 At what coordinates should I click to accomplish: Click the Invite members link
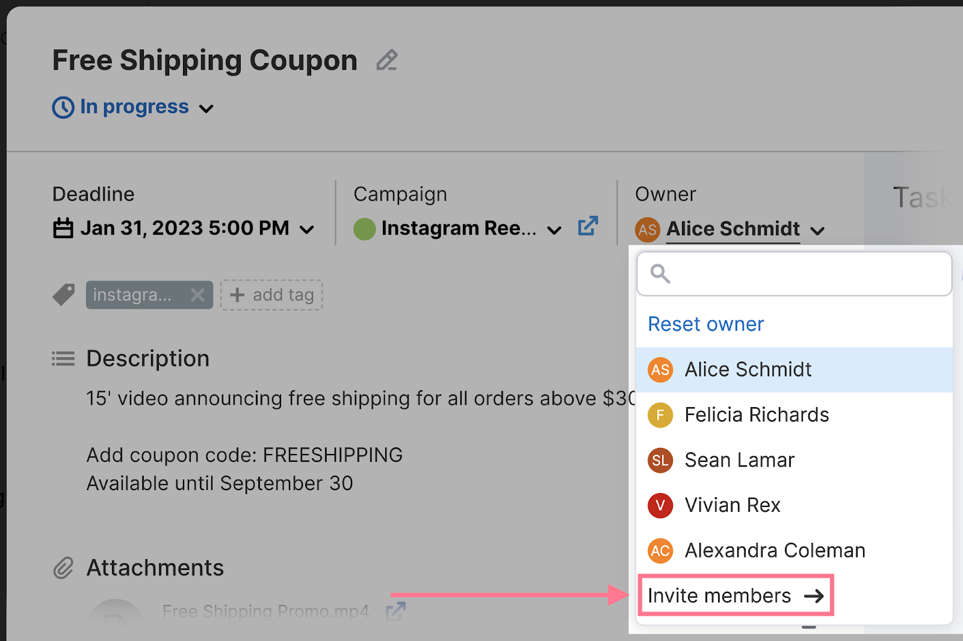click(x=735, y=595)
